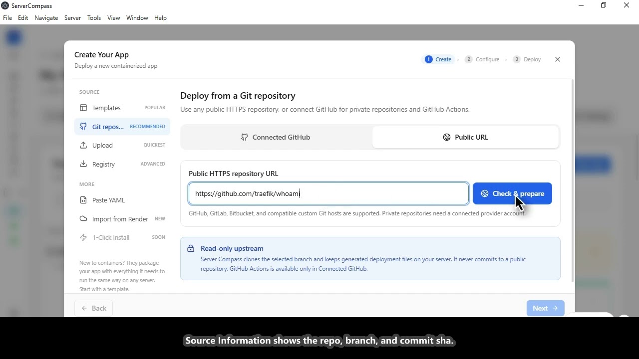
Task: Open the Help menu
Action: pyautogui.click(x=160, y=18)
